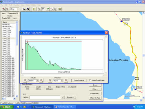Select the zoom in magnifier on main toolbar
The image size is (145, 109).
click(x=4, y=9)
